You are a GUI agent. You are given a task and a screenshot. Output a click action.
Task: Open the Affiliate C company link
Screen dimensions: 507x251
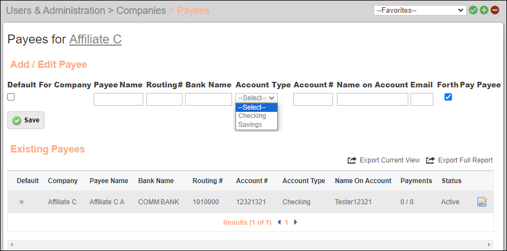[95, 39]
